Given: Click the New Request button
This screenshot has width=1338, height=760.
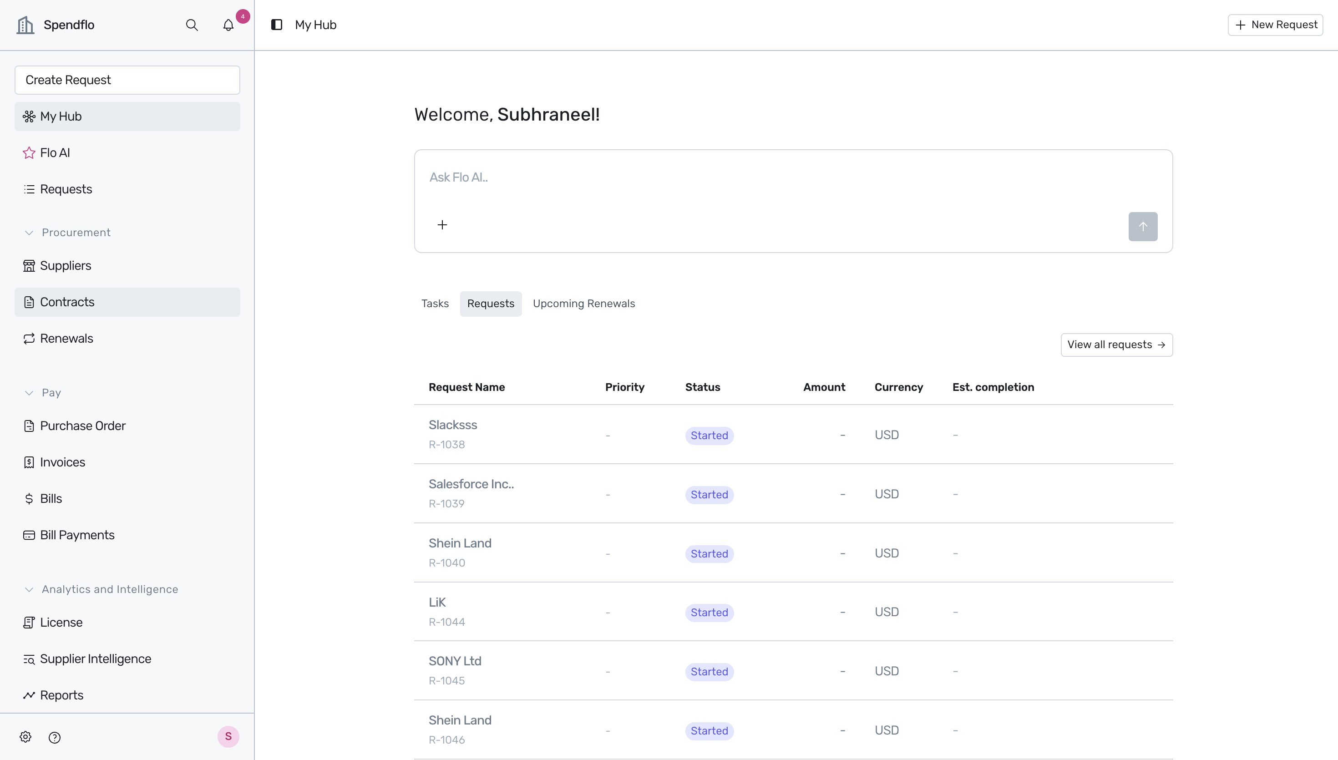Looking at the screenshot, I should 1275,25.
